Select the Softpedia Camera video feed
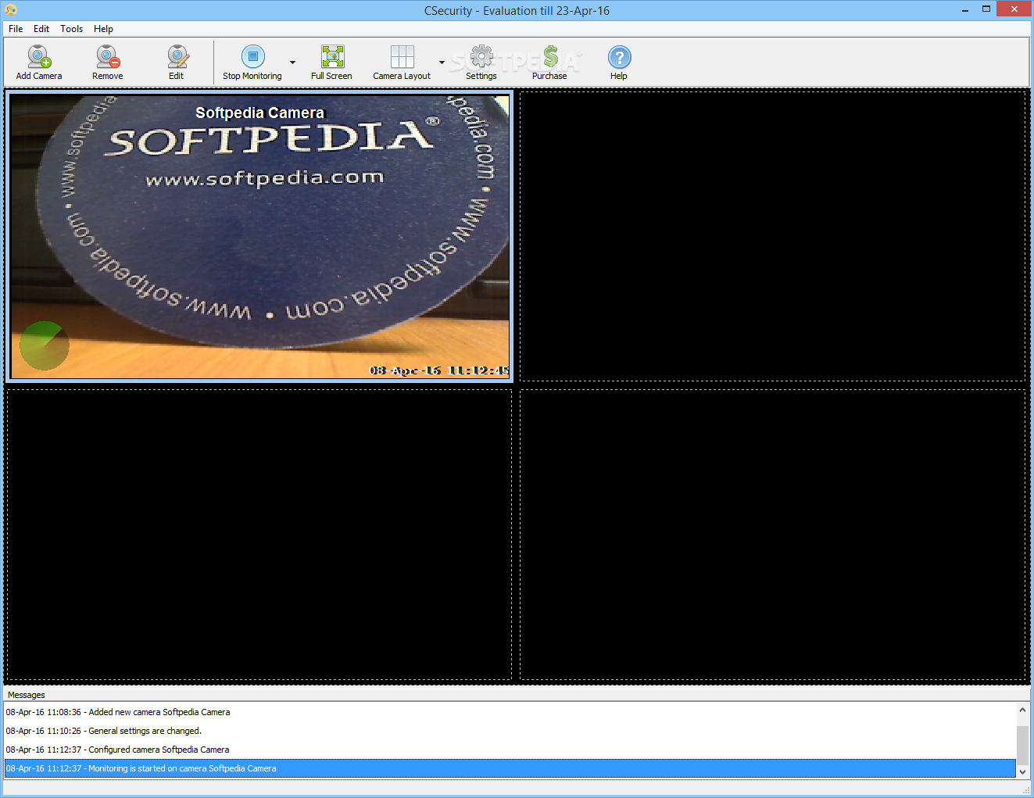This screenshot has height=798, width=1034. coord(259,237)
